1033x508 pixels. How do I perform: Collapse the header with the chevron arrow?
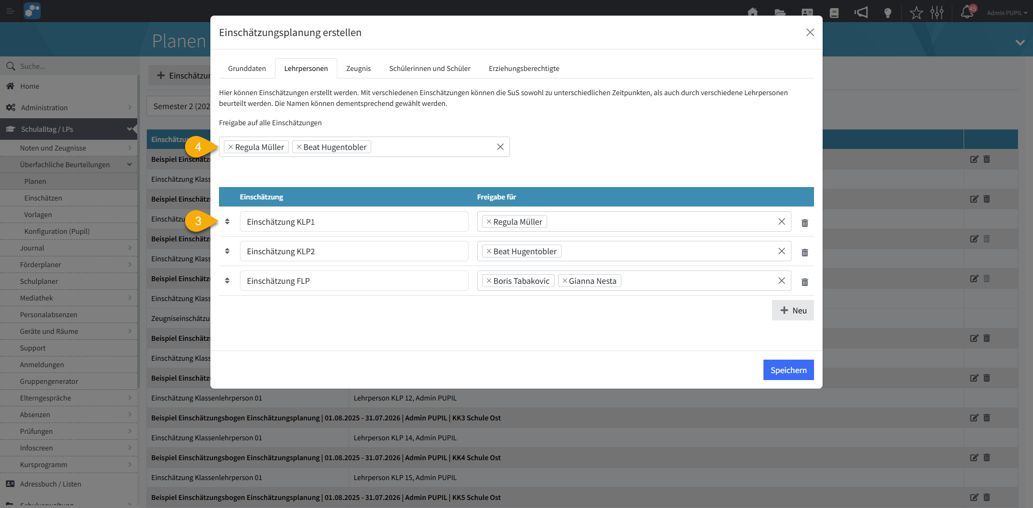click(x=1020, y=42)
